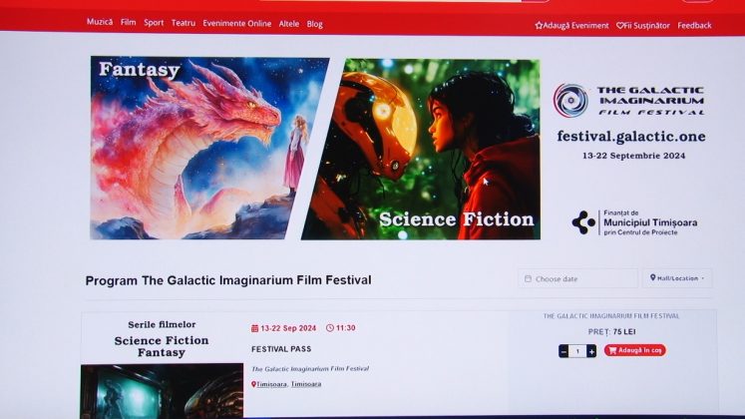Open the Film category
This screenshot has width=745, height=419.
coord(129,22)
